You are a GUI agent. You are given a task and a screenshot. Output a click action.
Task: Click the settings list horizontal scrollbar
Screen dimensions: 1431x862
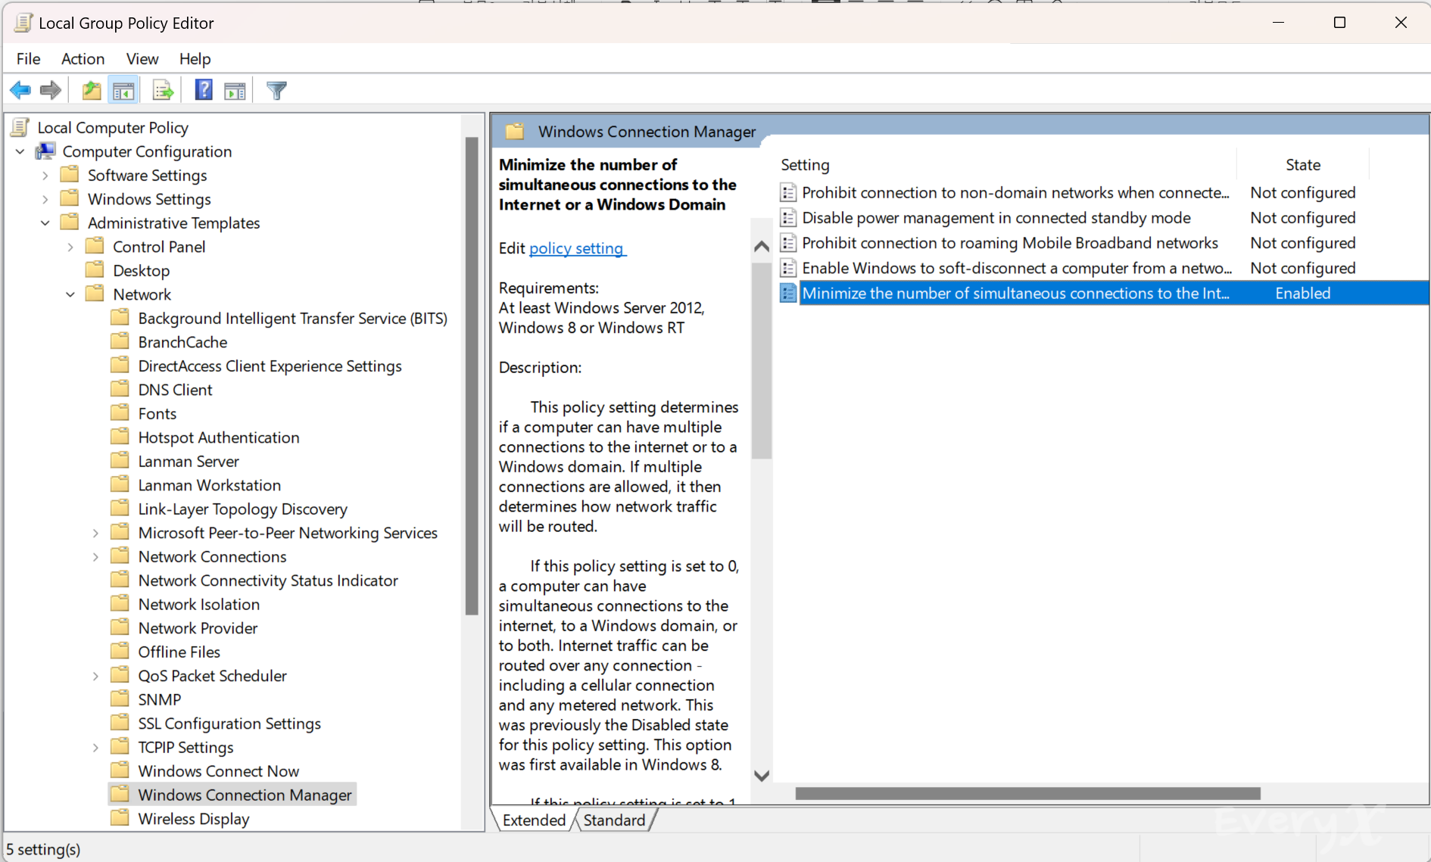(x=1027, y=793)
